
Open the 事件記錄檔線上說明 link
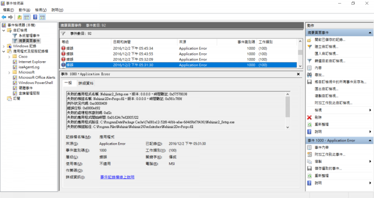tap(117, 177)
